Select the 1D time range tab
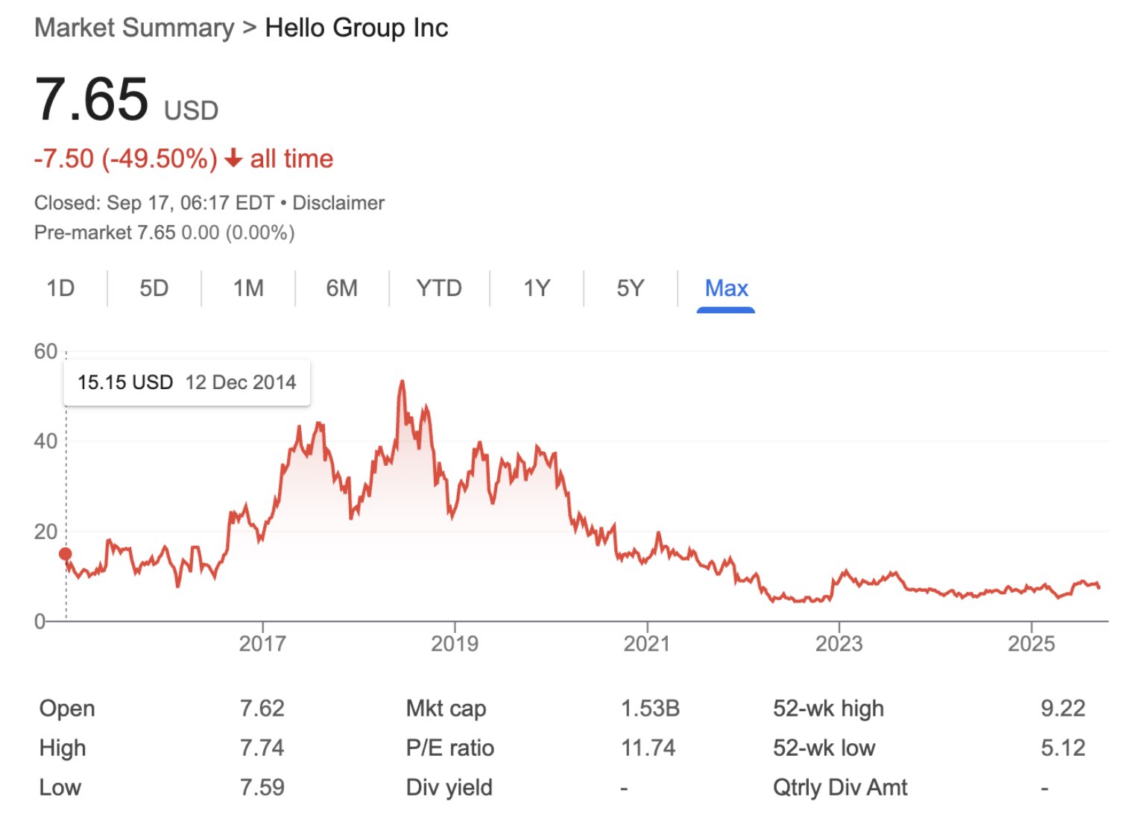Image resolution: width=1130 pixels, height=820 pixels. pyautogui.click(x=60, y=288)
